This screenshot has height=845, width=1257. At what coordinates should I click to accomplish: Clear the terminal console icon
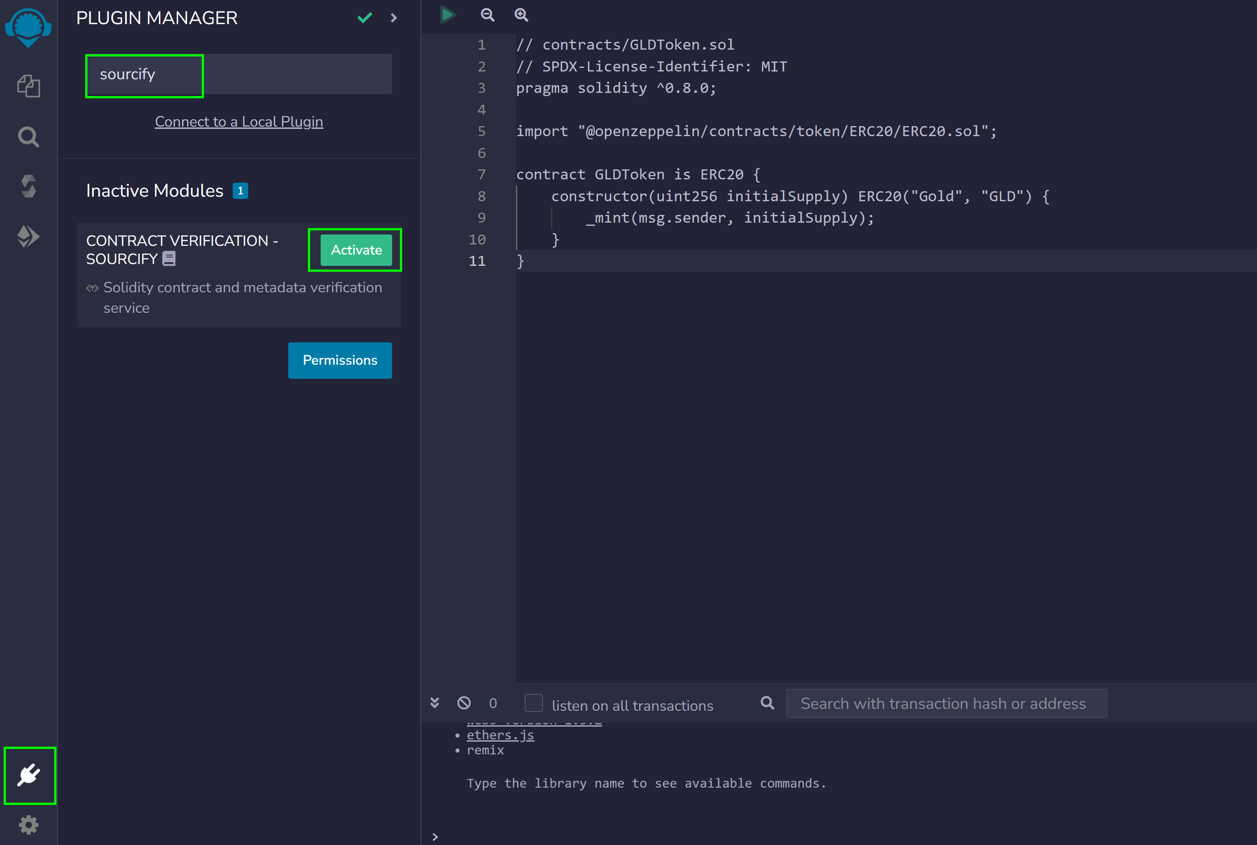[464, 703]
